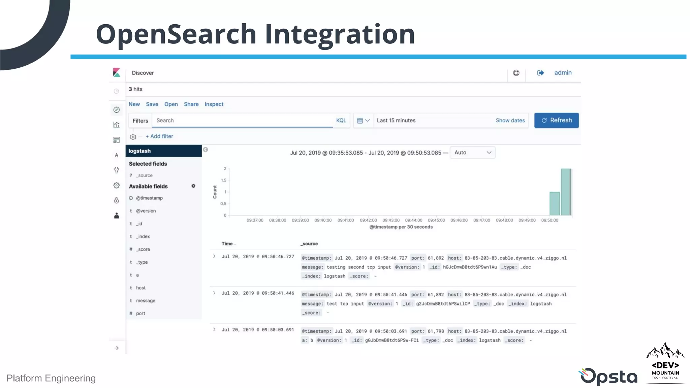Screen dimensions: 690x388
Task: Open Dev Tools wrench icon
Action: click(116, 170)
